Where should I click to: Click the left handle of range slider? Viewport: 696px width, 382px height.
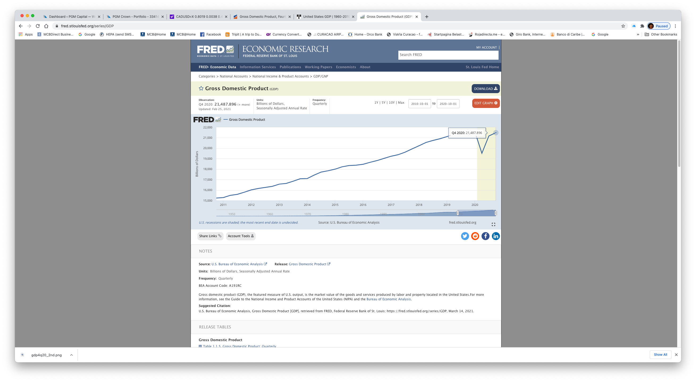[458, 213]
